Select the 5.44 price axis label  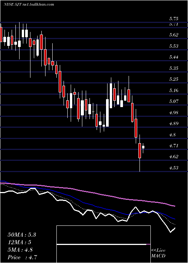pyautogui.click(x=174, y=57)
